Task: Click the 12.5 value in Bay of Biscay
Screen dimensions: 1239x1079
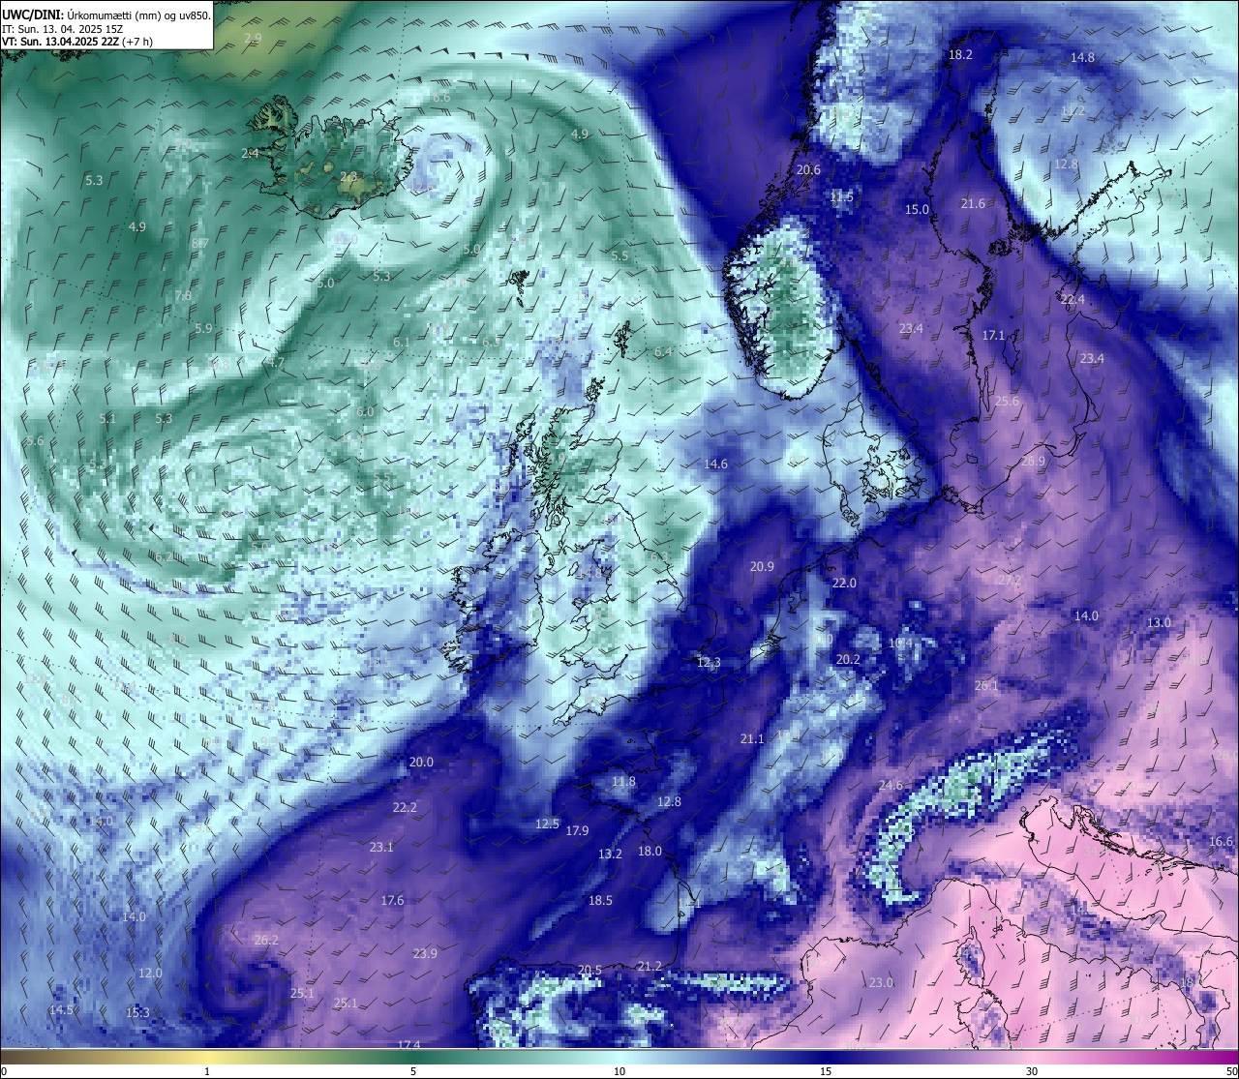Action: click(547, 824)
